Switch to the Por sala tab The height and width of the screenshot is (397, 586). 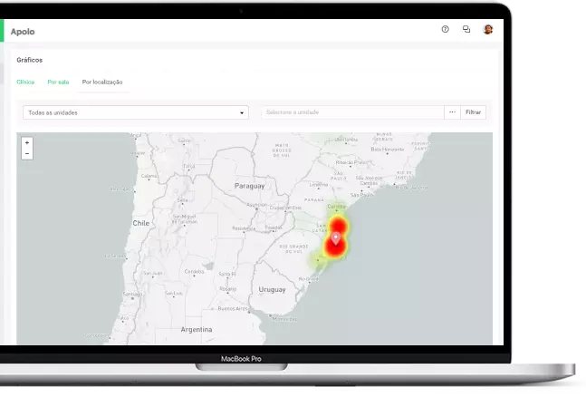point(58,82)
